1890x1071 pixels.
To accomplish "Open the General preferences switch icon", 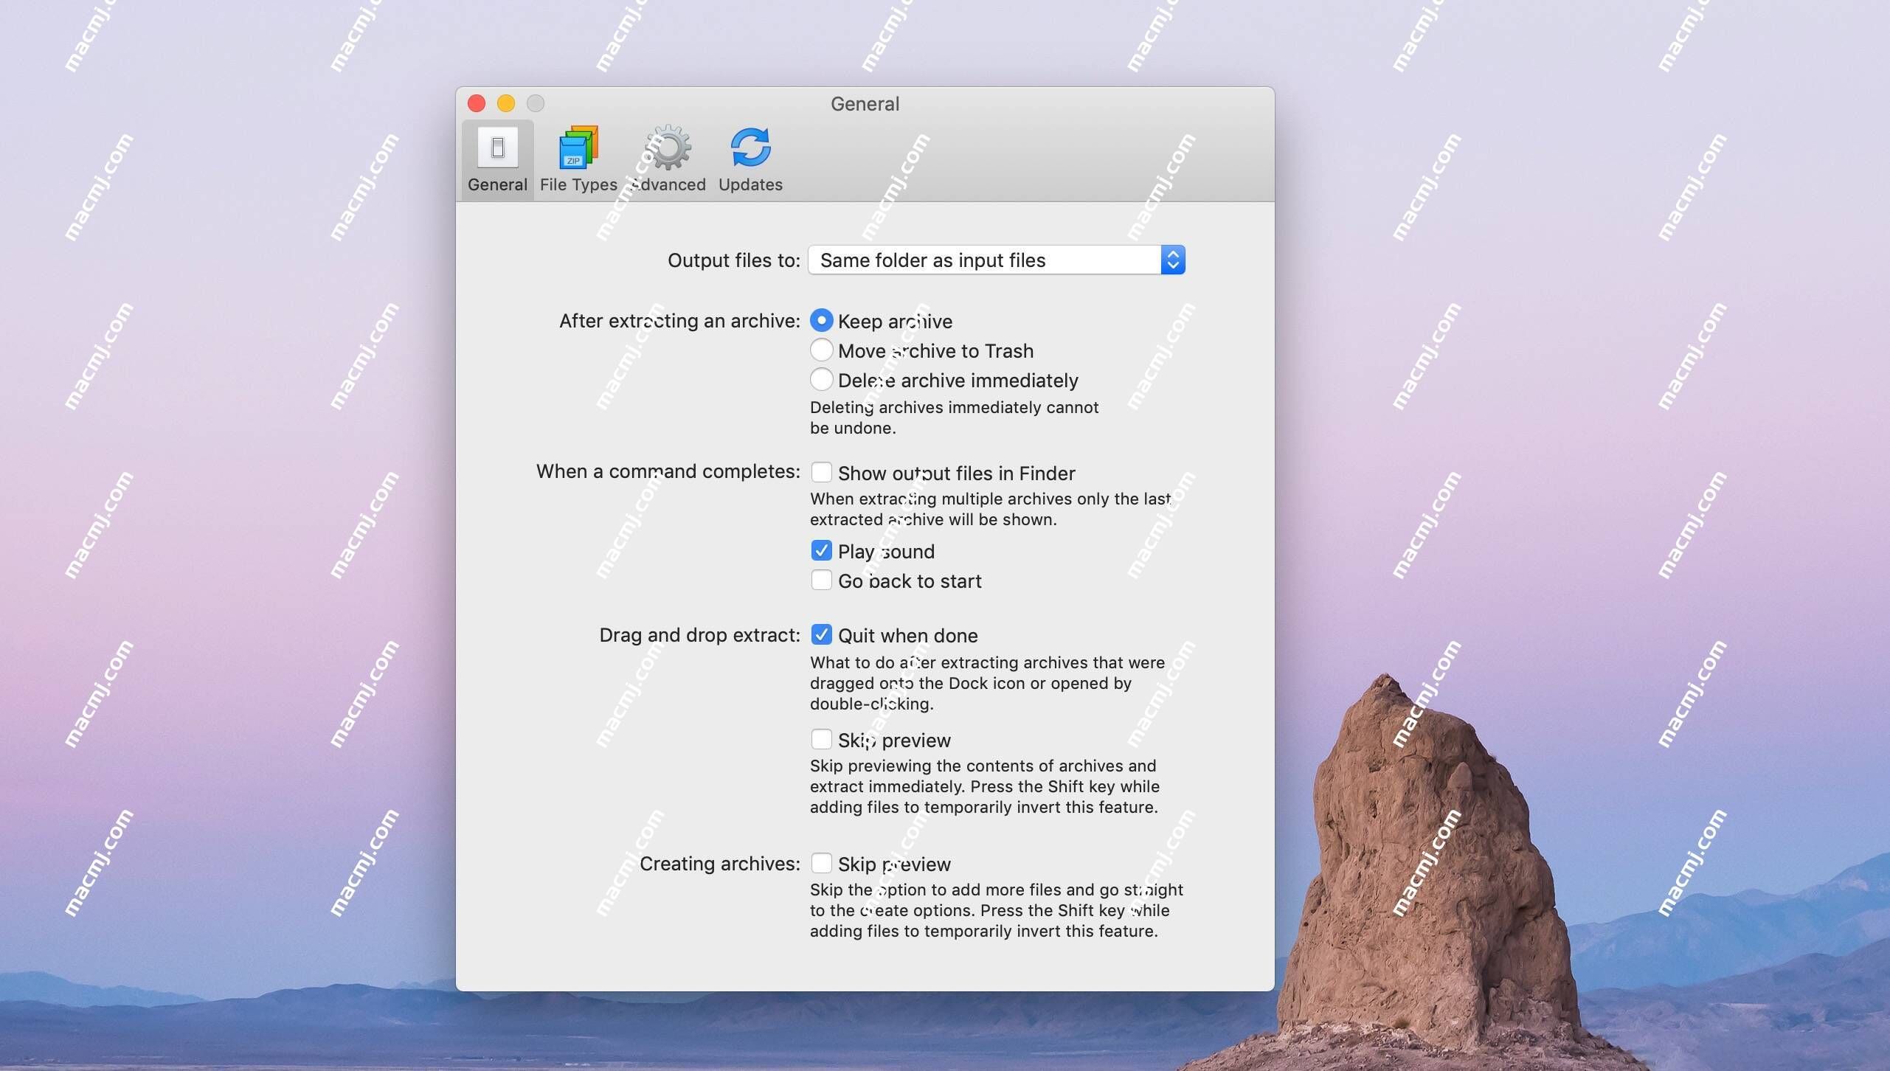I will [x=497, y=148].
